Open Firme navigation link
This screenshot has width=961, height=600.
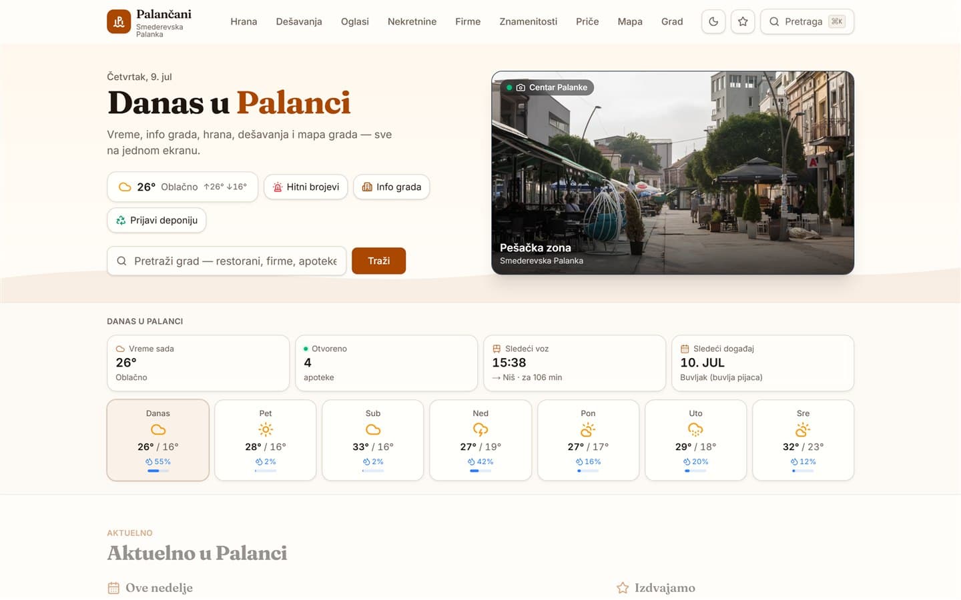(x=468, y=21)
